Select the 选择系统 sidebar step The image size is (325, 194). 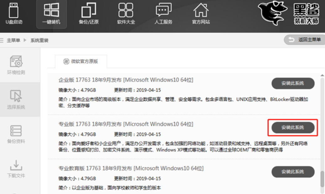(16, 100)
